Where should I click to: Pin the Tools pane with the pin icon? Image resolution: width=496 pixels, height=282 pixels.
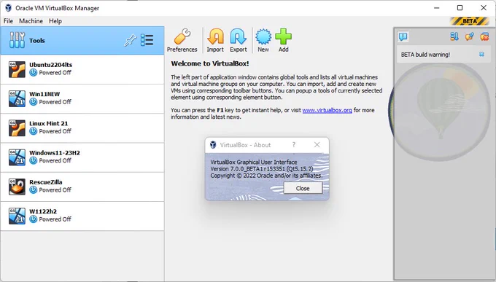(130, 41)
